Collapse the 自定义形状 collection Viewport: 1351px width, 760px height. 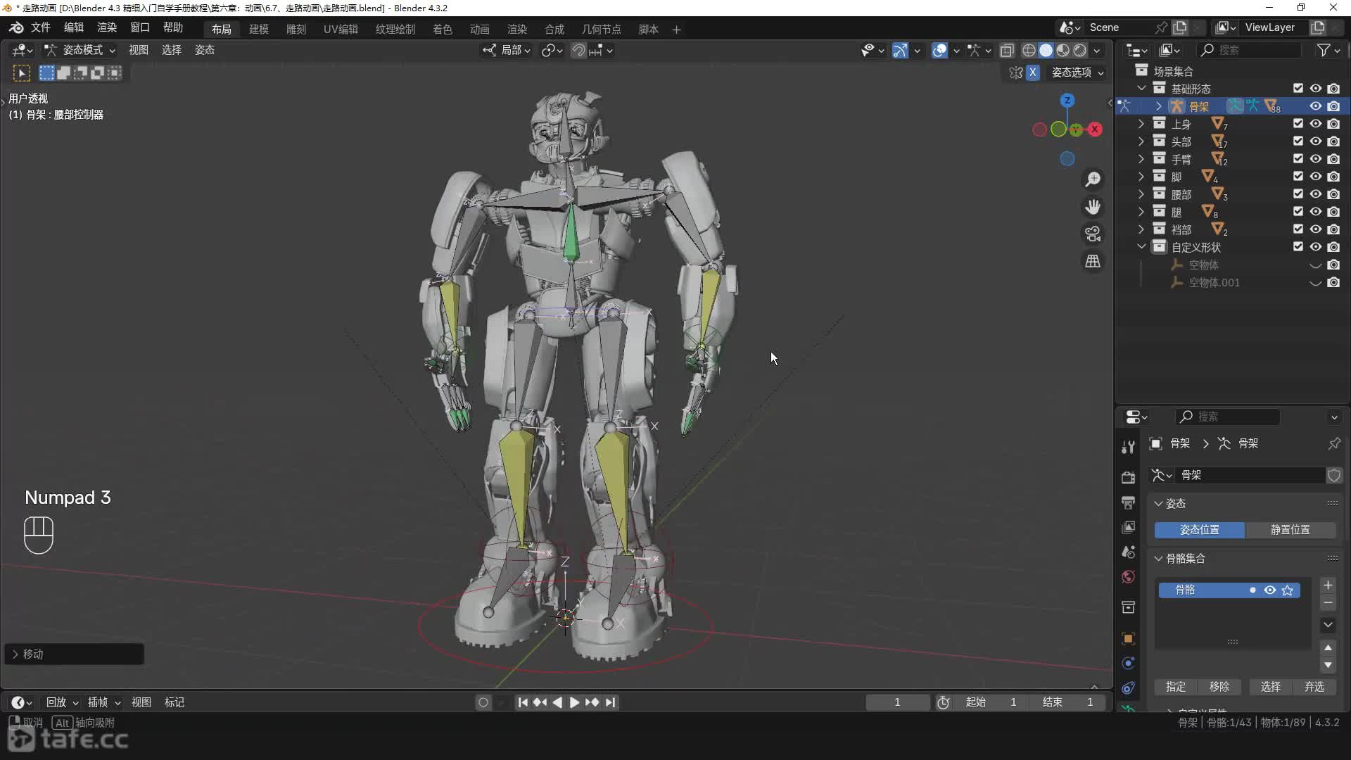(x=1141, y=247)
